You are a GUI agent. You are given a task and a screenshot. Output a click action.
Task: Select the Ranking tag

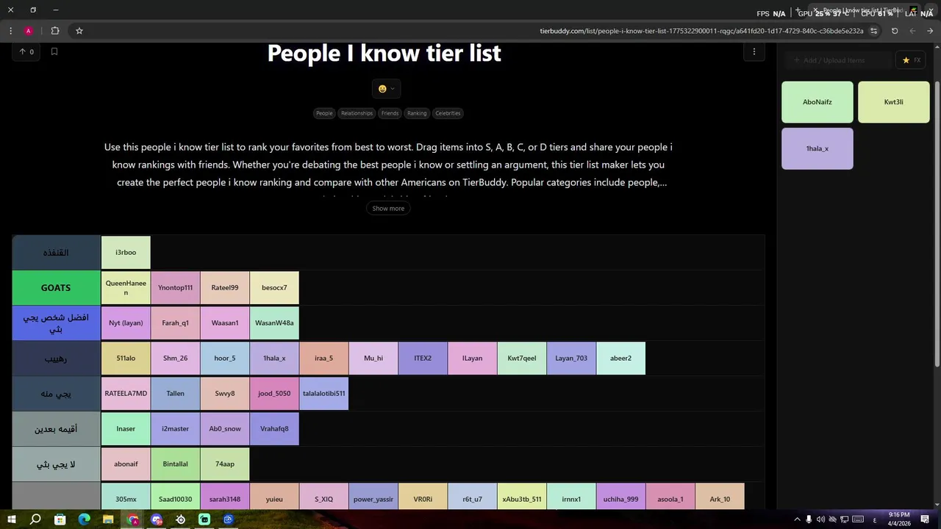point(417,113)
